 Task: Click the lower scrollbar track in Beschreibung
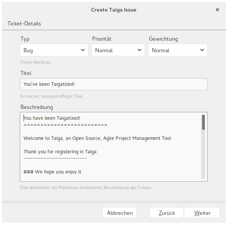click(203, 154)
